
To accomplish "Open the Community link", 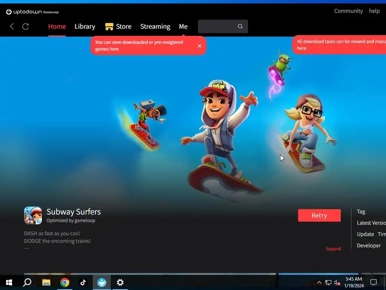I will [x=348, y=11].
